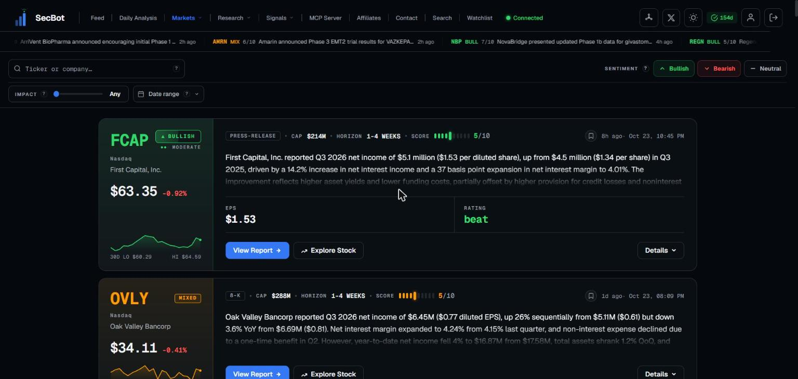Click the calendar icon in Date range
This screenshot has height=379, width=798.
(141, 94)
